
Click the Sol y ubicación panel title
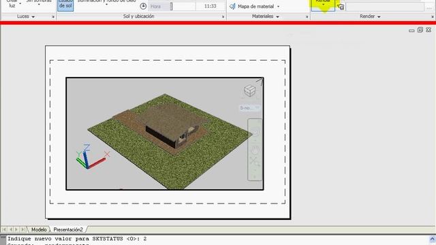(x=138, y=16)
